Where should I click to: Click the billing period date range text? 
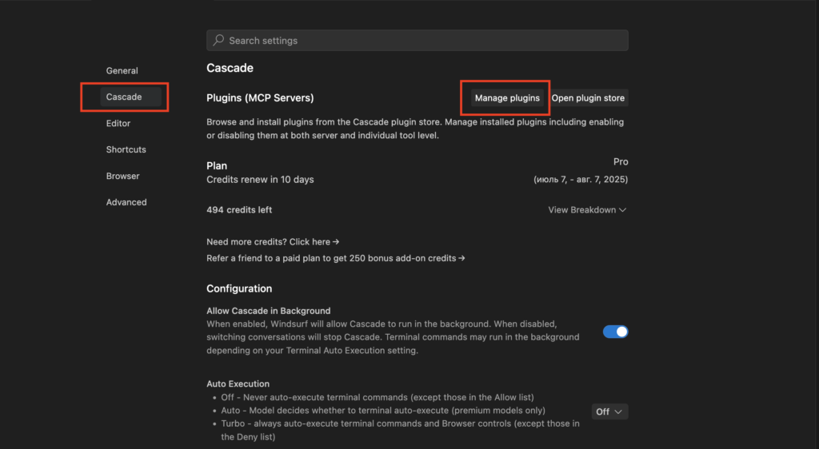[x=581, y=180]
